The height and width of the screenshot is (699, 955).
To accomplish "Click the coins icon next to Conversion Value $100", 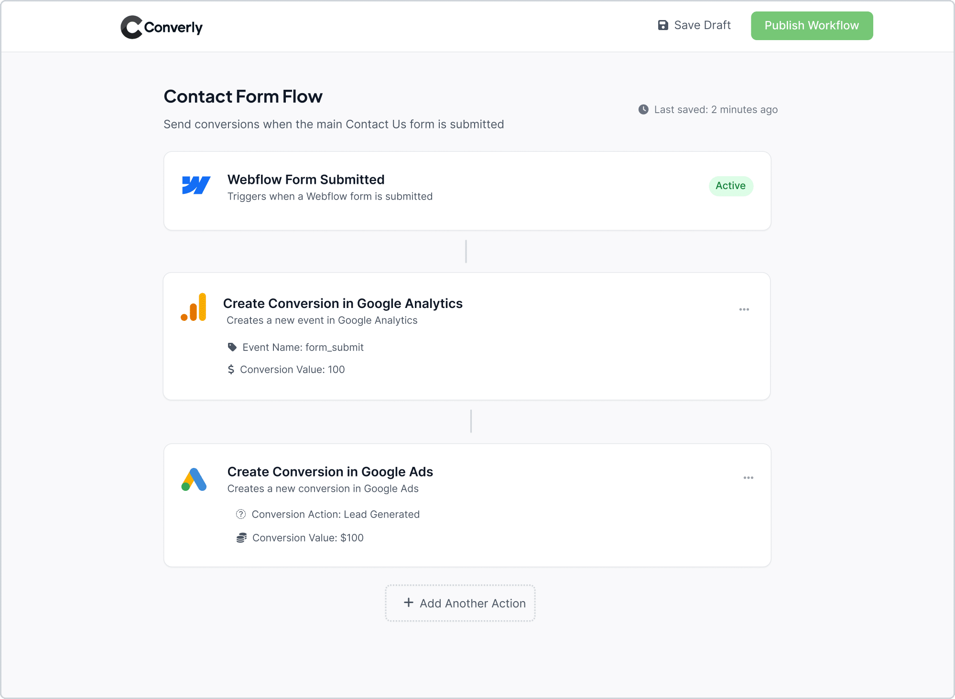I will tap(242, 537).
